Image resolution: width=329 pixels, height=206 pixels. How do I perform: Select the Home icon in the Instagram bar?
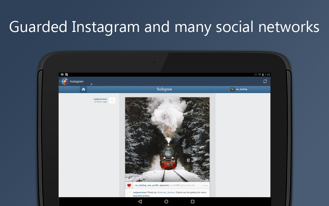pyautogui.click(x=83, y=89)
